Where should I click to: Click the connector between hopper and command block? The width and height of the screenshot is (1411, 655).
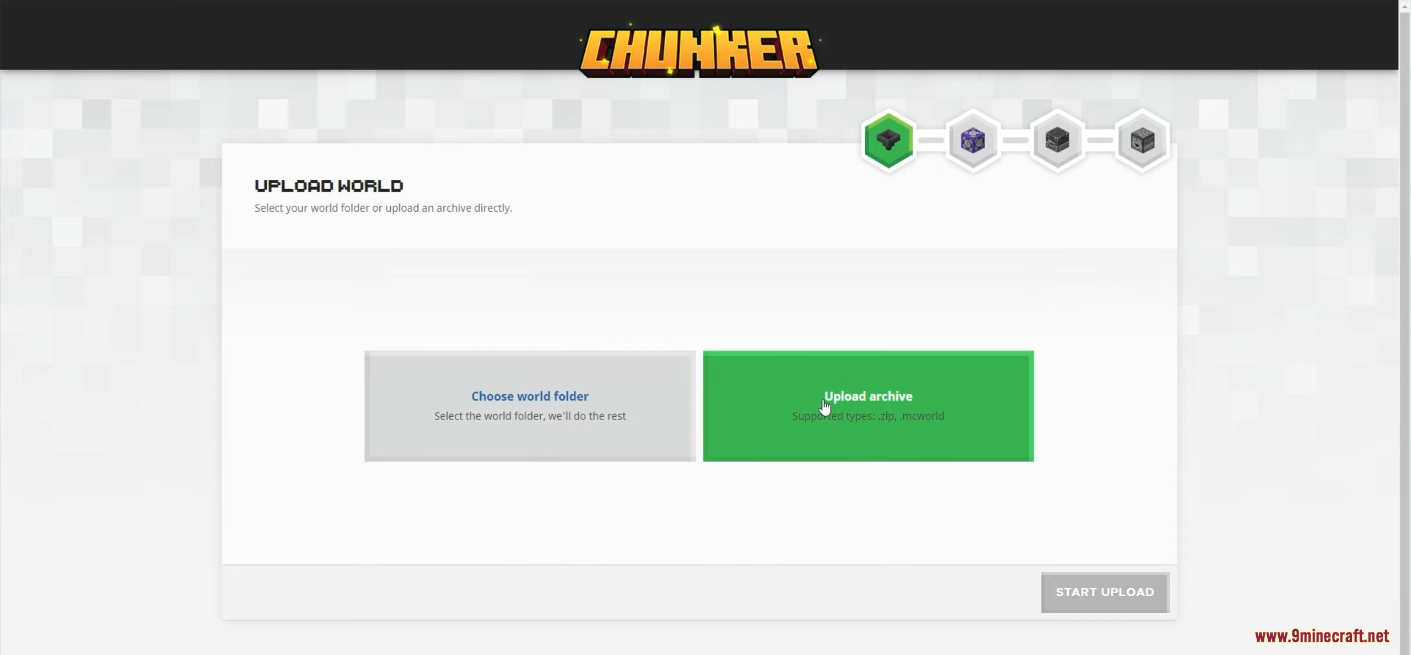point(931,141)
